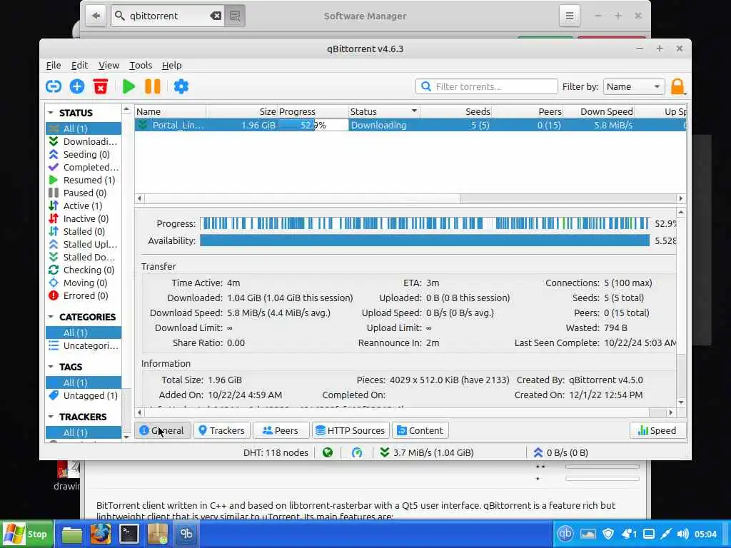Collapse the TRACKERS section
This screenshot has width=731, height=548.
point(51,417)
